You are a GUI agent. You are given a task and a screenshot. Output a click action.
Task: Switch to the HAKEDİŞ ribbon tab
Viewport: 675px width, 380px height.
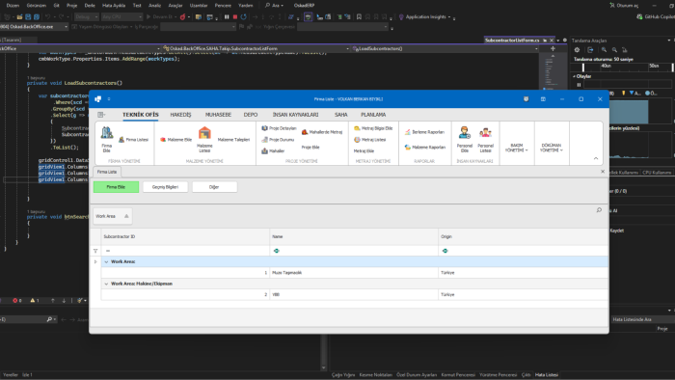tap(180, 115)
